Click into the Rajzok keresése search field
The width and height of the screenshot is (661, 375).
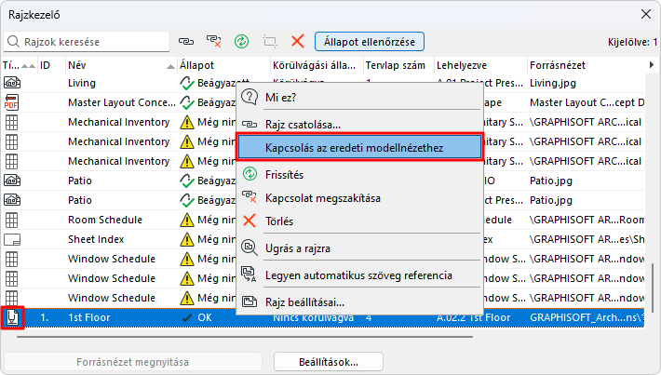(87, 42)
